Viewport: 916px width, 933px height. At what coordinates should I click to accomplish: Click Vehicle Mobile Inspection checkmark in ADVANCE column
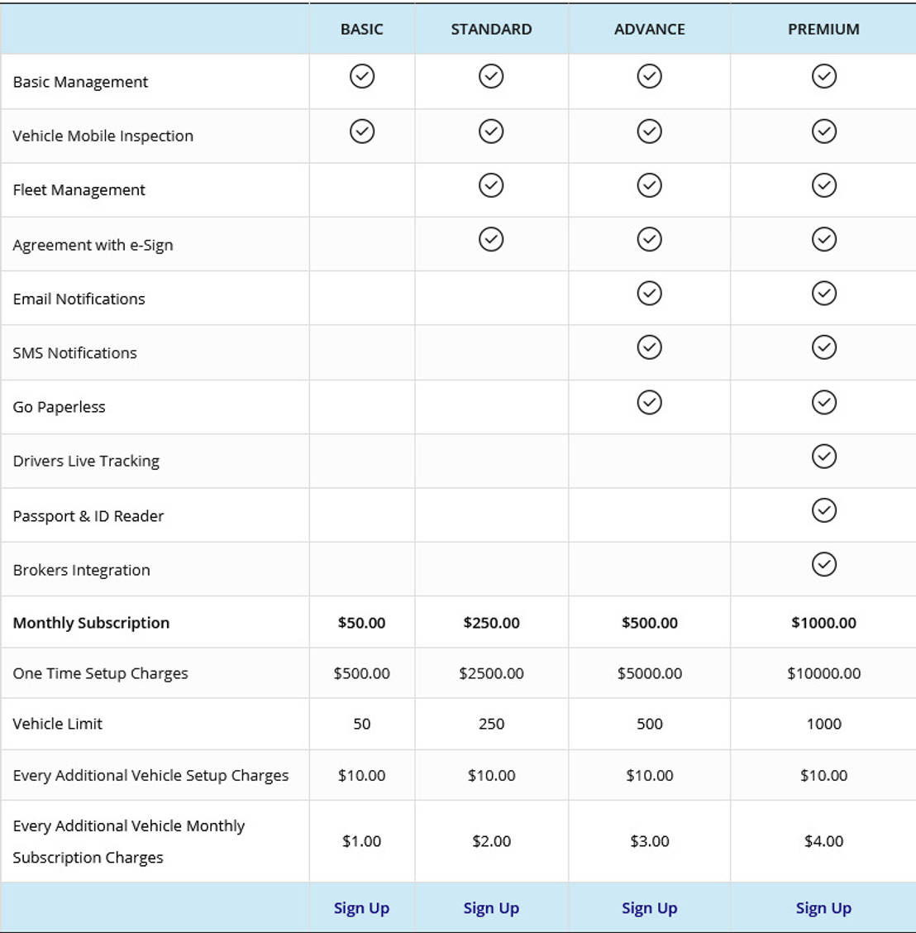[x=649, y=131]
